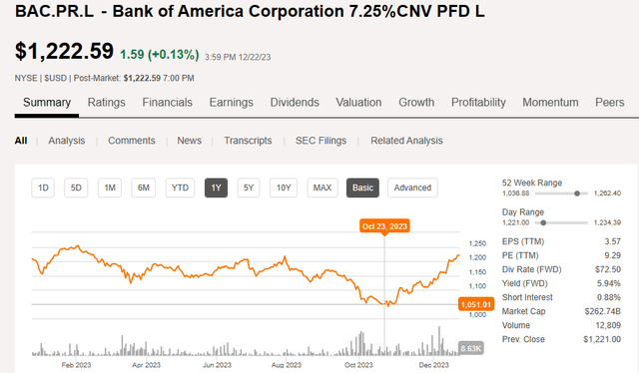639x373 pixels.
Task: Toggle Basic chart mode
Action: [x=362, y=187]
